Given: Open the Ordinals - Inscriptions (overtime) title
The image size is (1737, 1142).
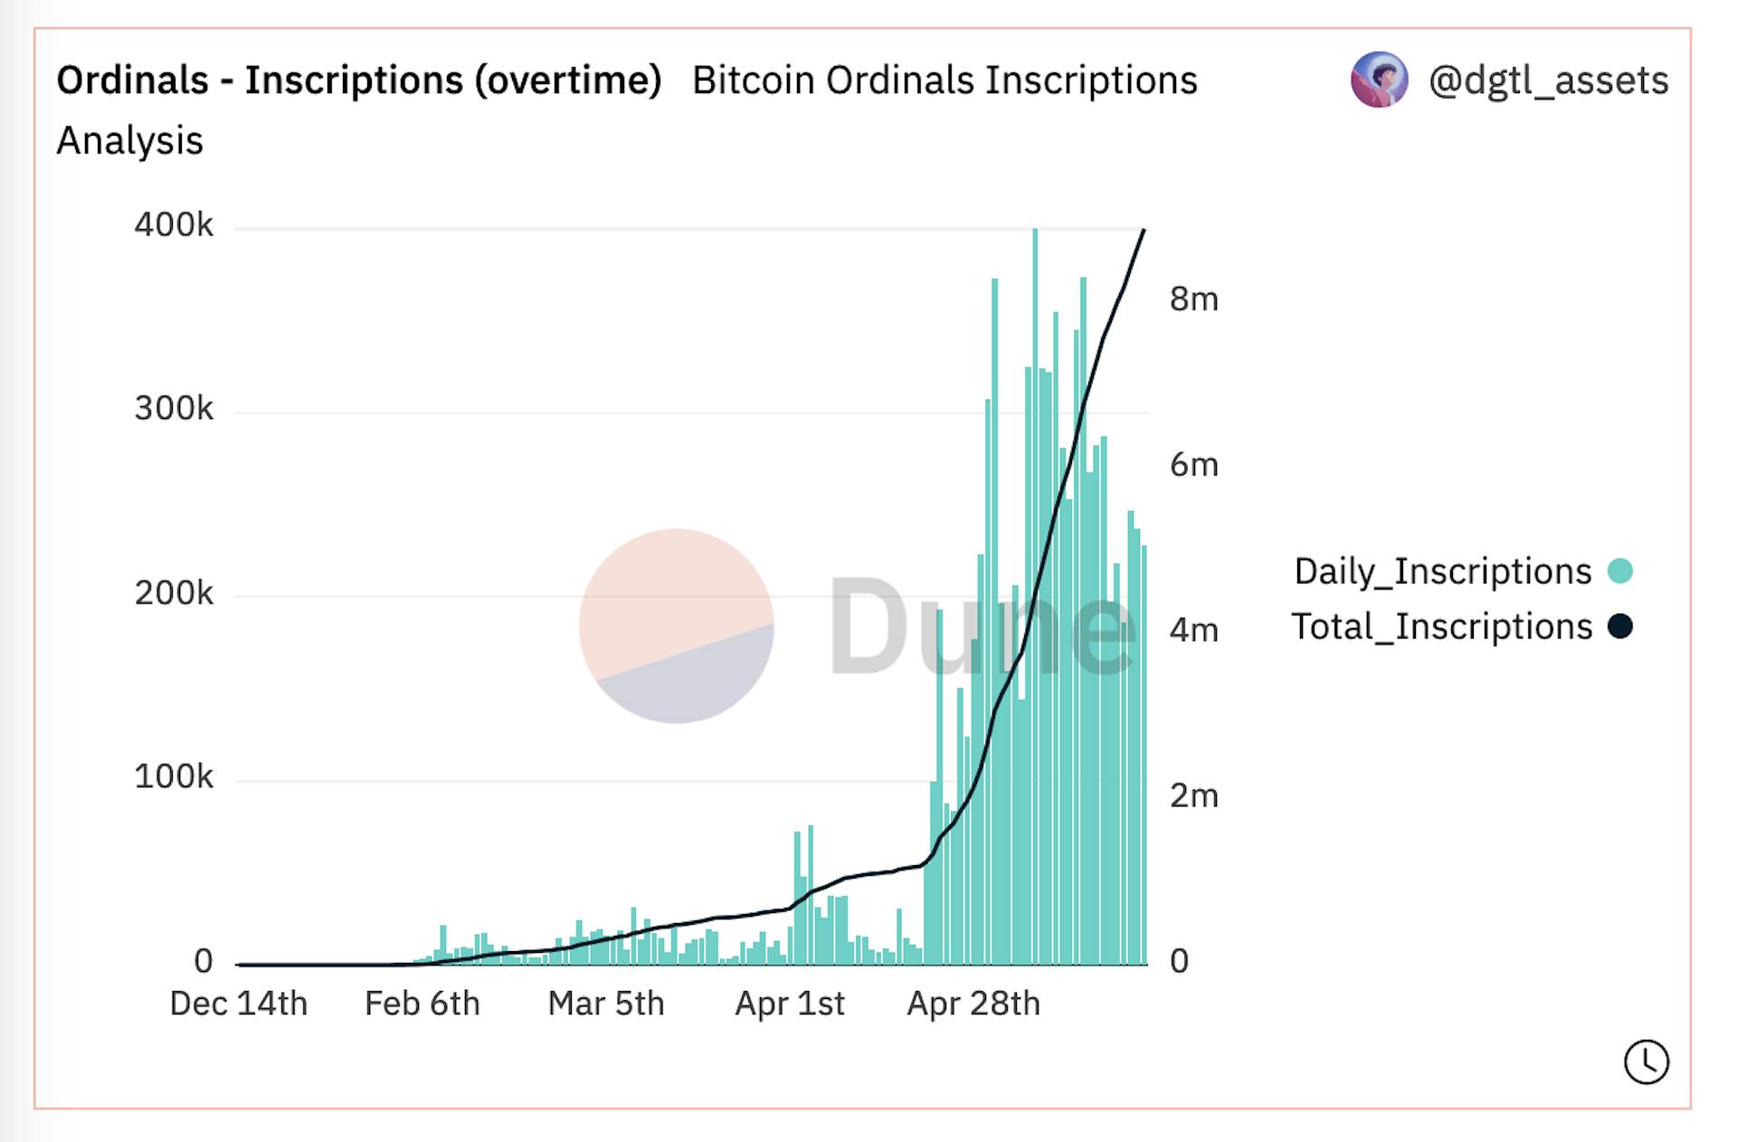Looking at the screenshot, I should coord(359,81).
